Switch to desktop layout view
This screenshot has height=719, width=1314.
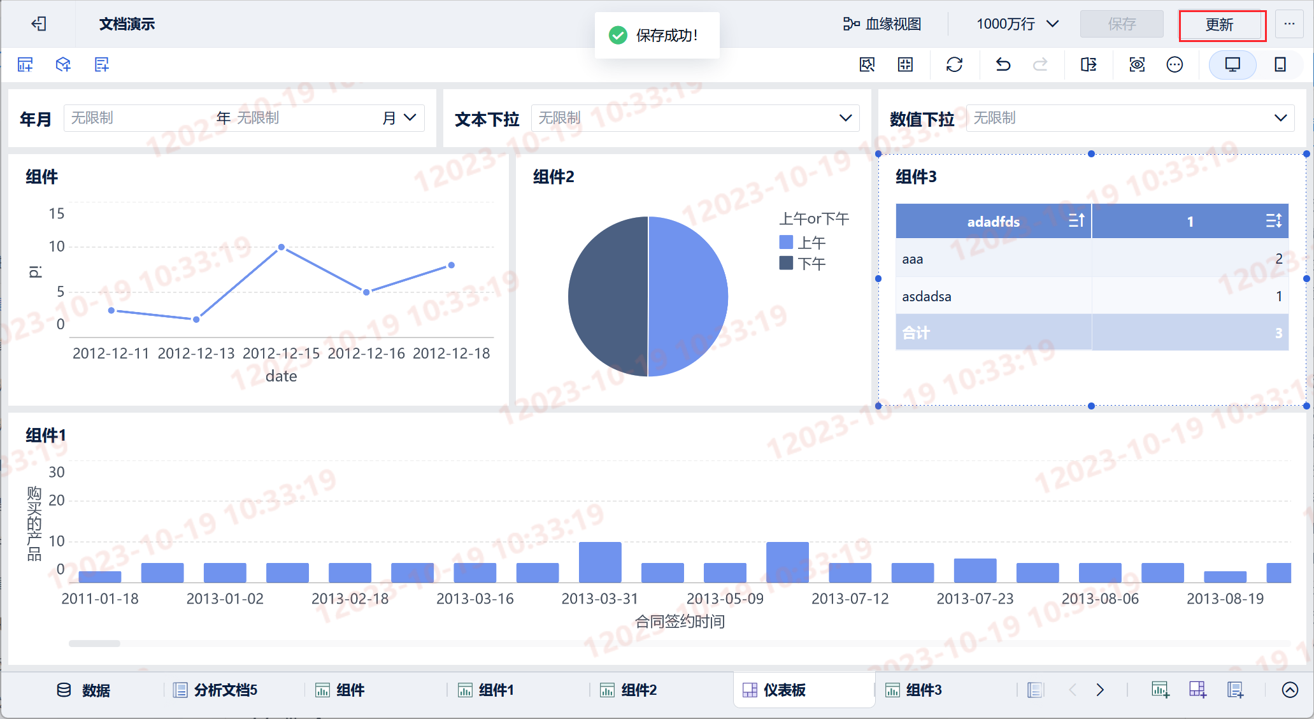(x=1232, y=64)
